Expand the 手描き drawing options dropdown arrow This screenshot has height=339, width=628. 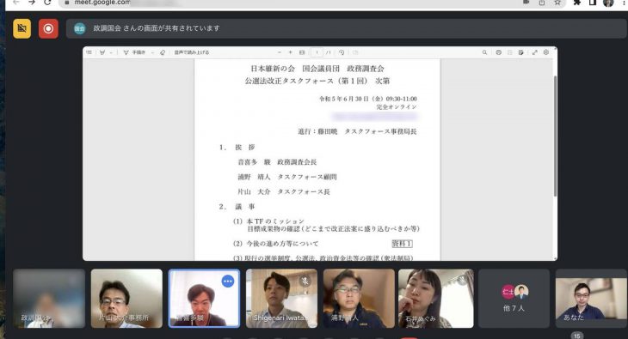152,52
